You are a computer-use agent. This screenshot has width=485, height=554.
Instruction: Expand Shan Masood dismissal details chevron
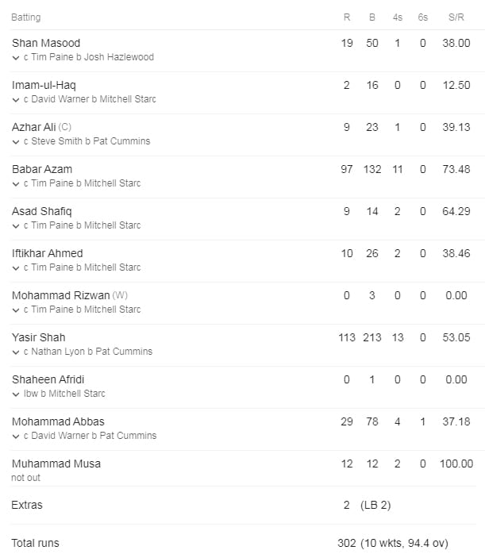pyautogui.click(x=16, y=58)
